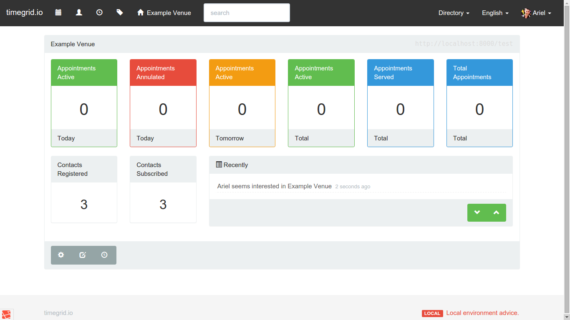Click the footer timegrid.io text
Viewport: 570px width, 320px height.
58,313
